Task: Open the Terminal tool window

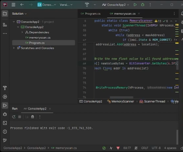Action: (x=5, y=123)
